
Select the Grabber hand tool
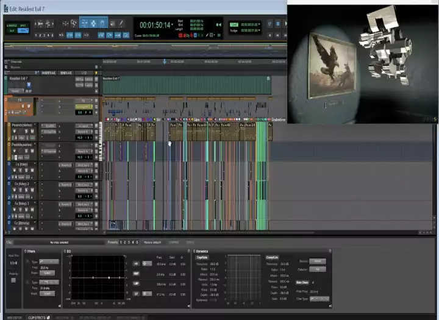(x=102, y=24)
